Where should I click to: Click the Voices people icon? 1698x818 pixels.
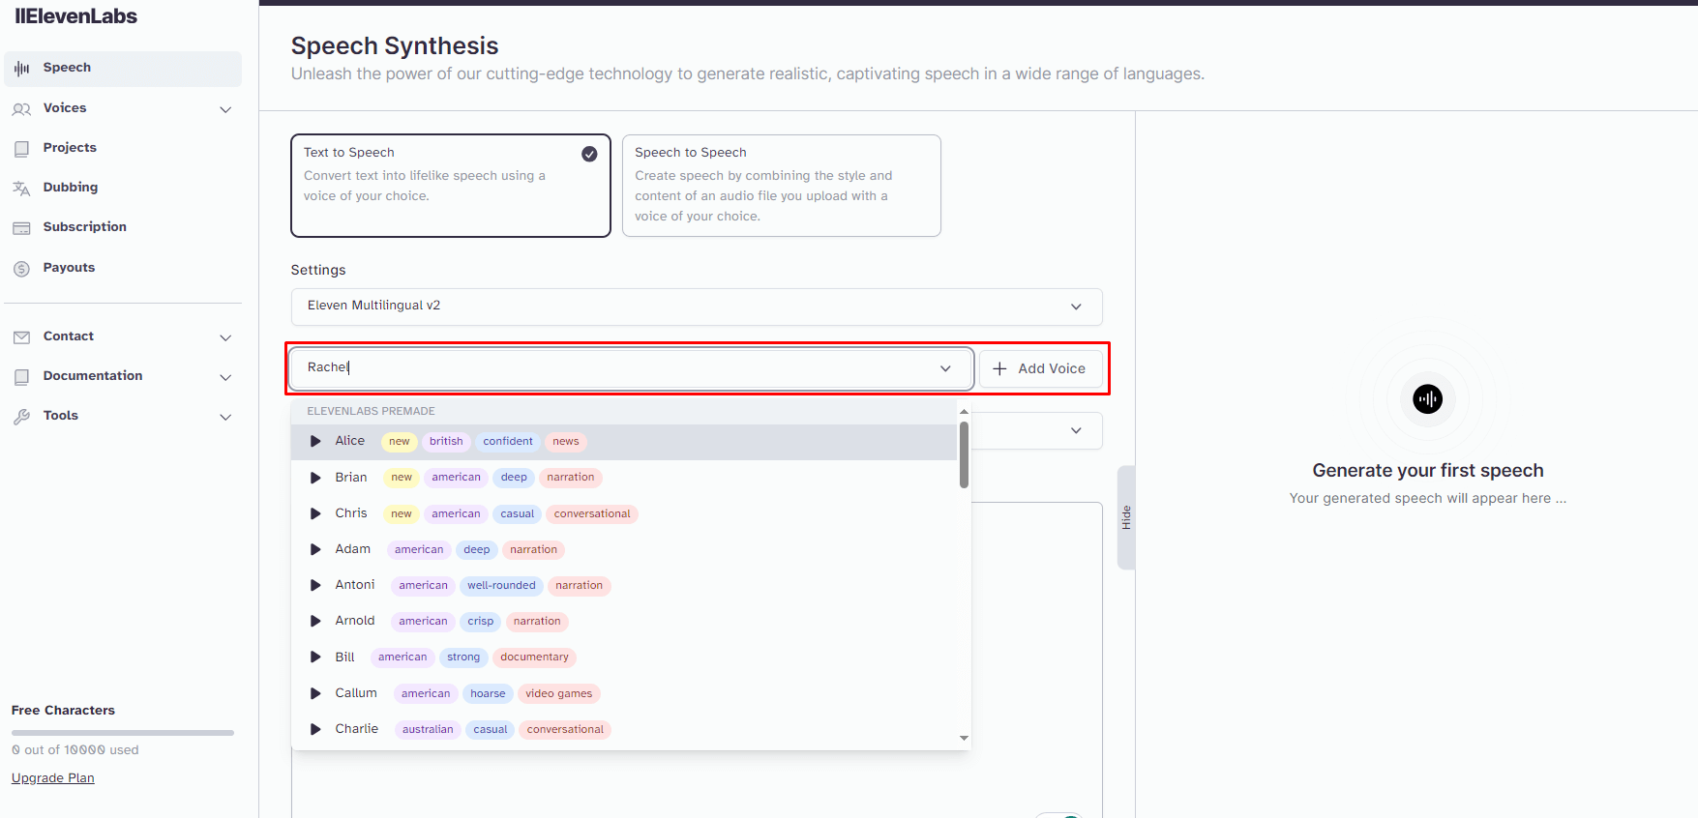(22, 109)
